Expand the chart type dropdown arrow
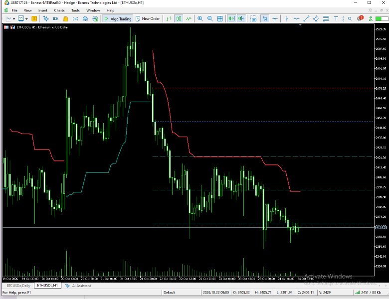Screen dimensions: 389x299 pos(14,19)
